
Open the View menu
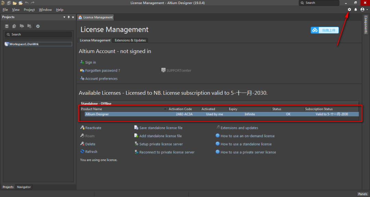coord(16,10)
